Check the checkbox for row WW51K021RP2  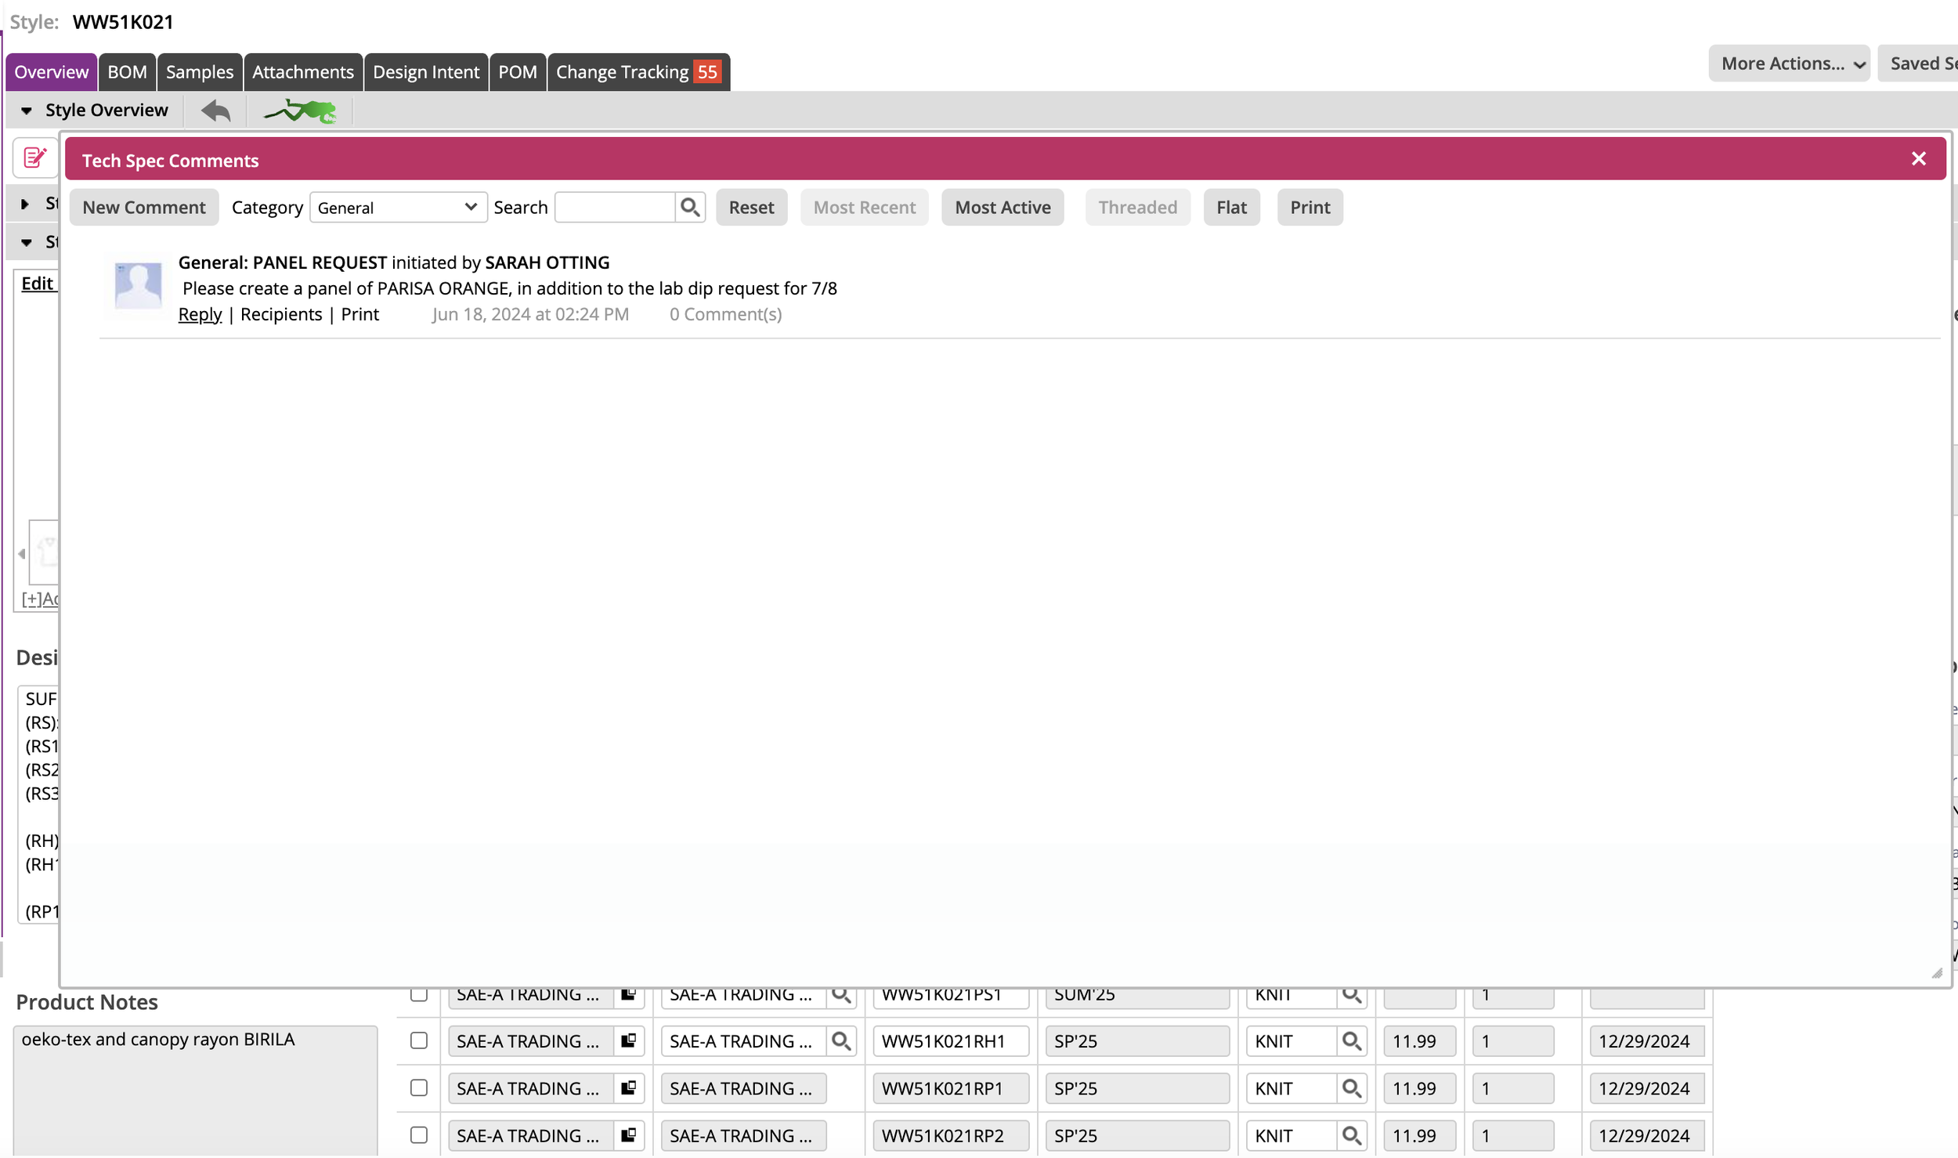419,1134
